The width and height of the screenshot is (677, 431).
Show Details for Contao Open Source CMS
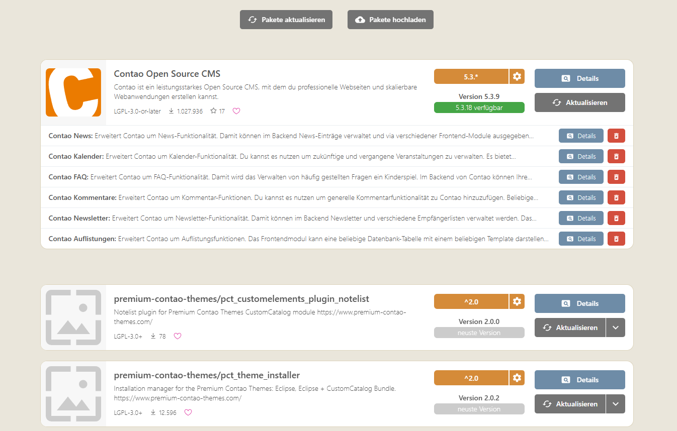580,78
